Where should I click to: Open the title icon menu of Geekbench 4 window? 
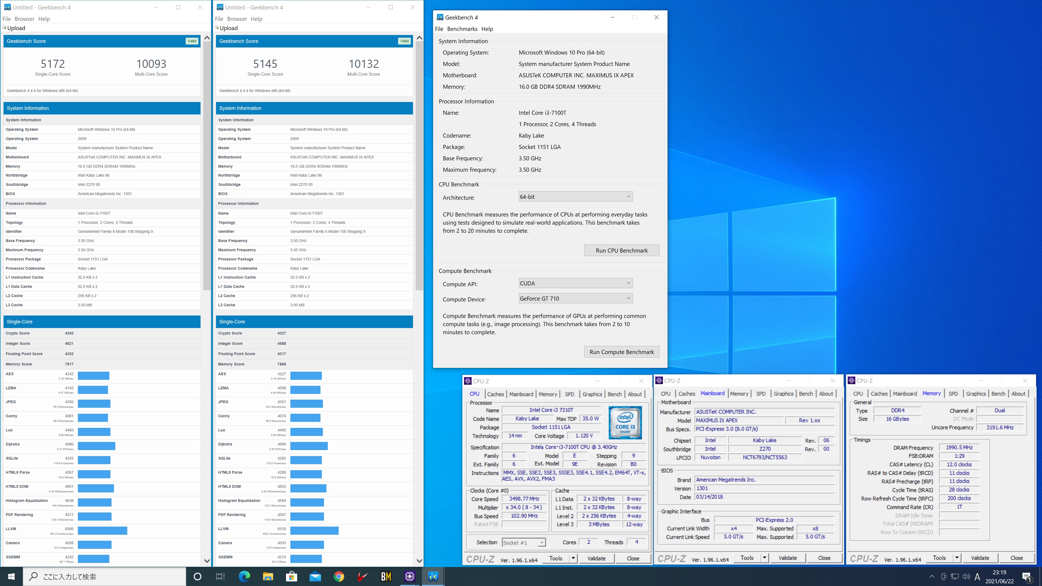(x=440, y=17)
